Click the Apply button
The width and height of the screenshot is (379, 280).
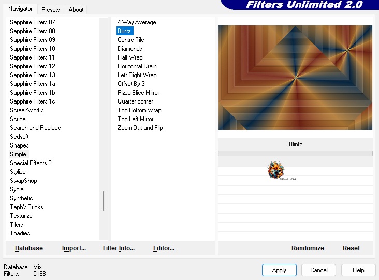pyautogui.click(x=279, y=270)
